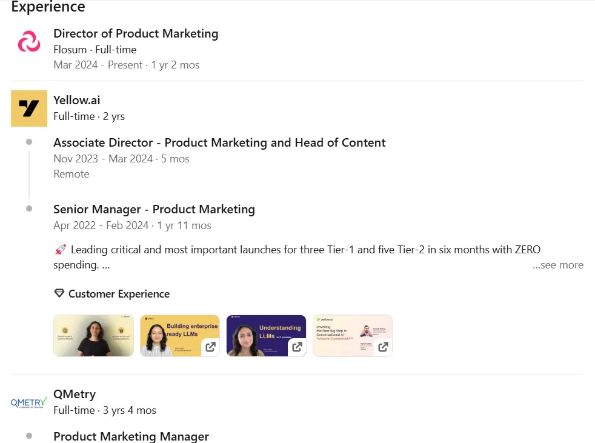The image size is (595, 443).
Task: Click 'Full-time · 3 yrs 4 mos' under QMetry
Action: click(105, 410)
